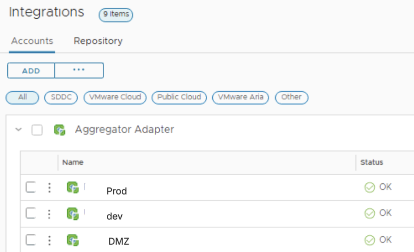Open the vertical dots menu for dev
Image resolution: width=414 pixels, height=252 pixels.
(49, 214)
